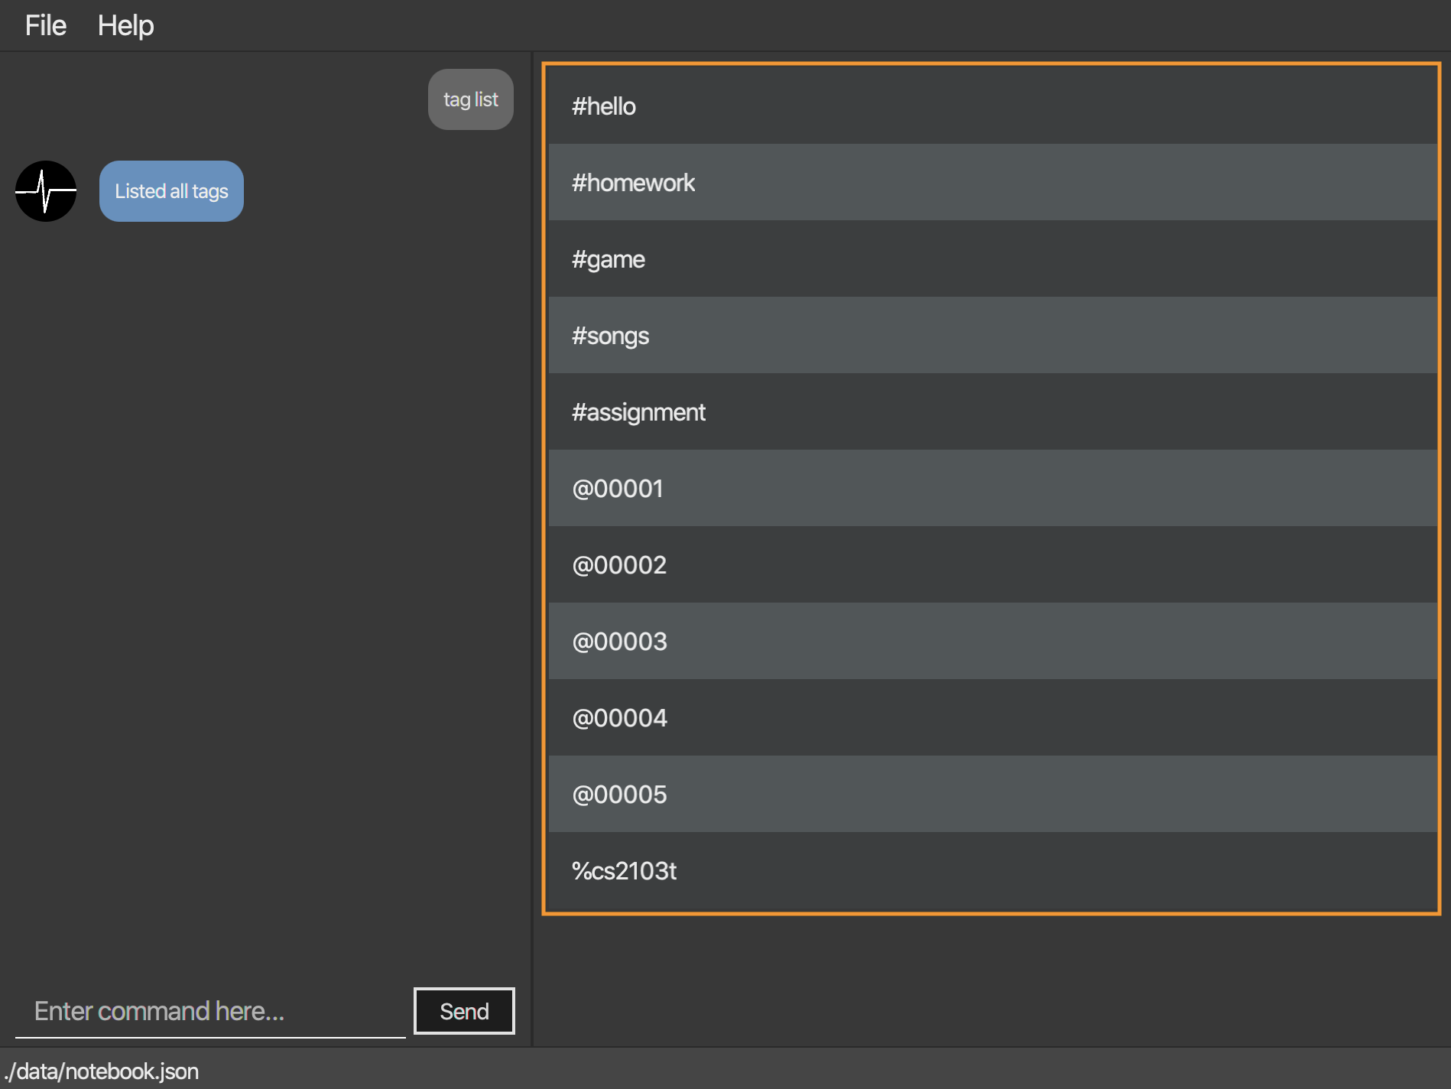The image size is (1451, 1089).
Task: Click the Send button
Action: tap(464, 1011)
